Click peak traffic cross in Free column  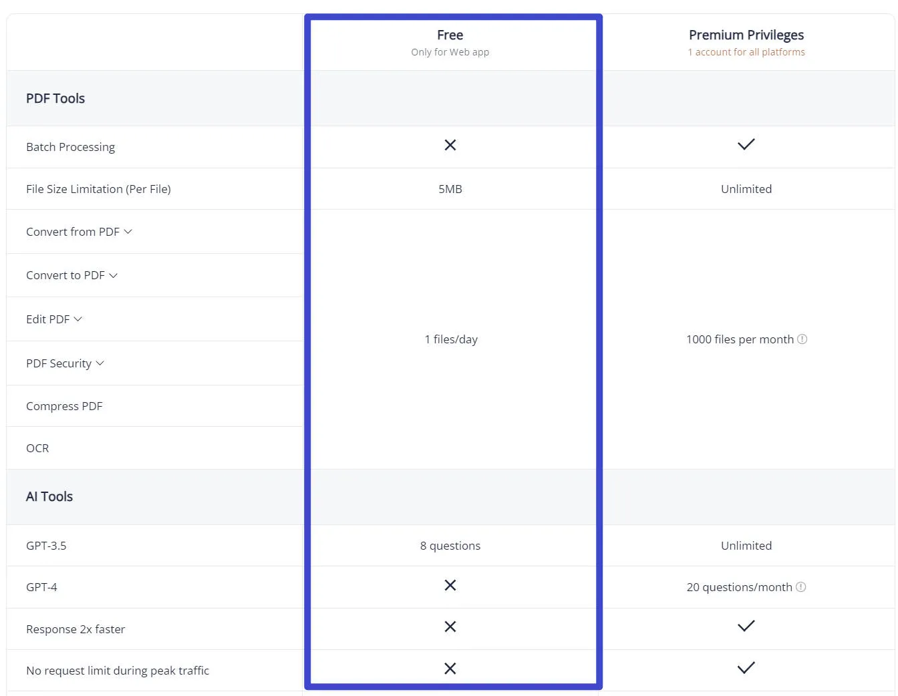(450, 669)
